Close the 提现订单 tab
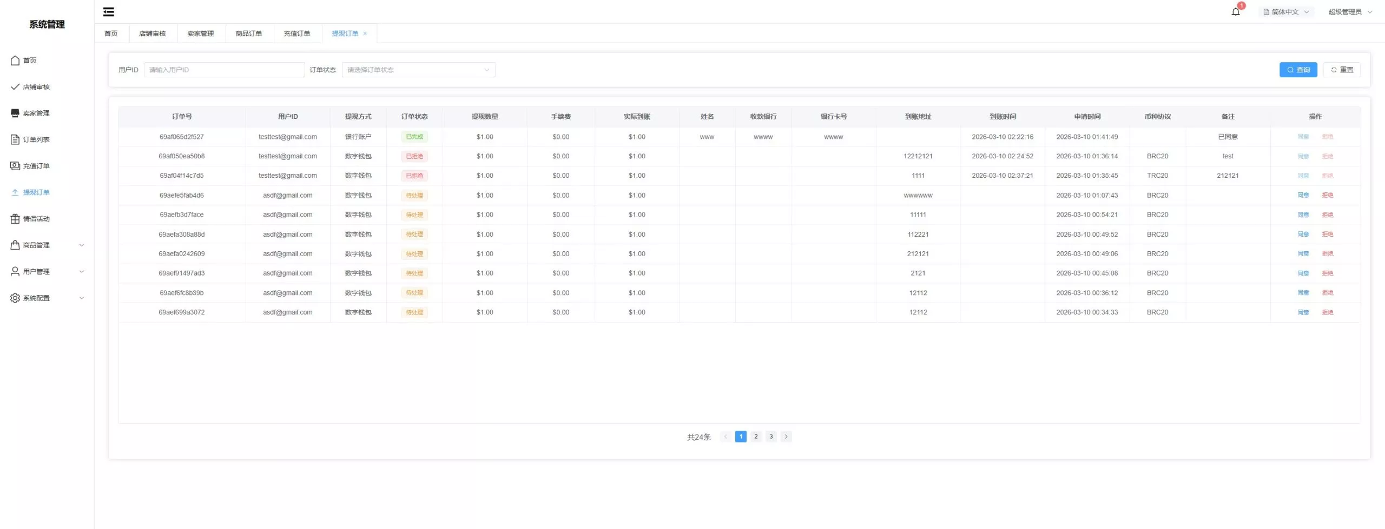Image resolution: width=1385 pixels, height=529 pixels. (x=365, y=34)
